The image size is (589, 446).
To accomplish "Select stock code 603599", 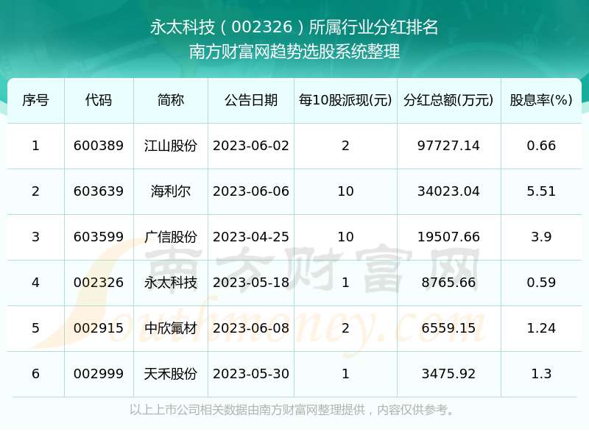I will pyautogui.click(x=99, y=237).
